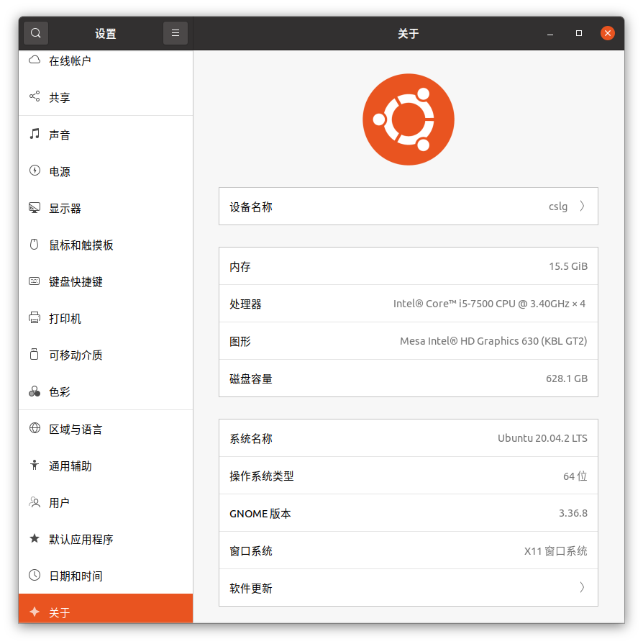This screenshot has height=644, width=643.
Task: Click the search icon in Settings sidebar
Action: click(35, 32)
